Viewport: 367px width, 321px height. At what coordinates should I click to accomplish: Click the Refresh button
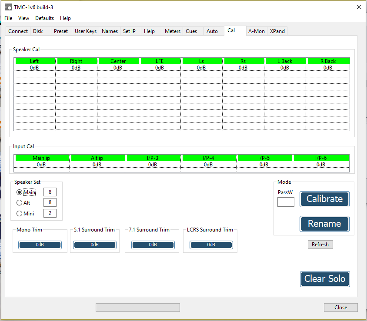[320, 244]
